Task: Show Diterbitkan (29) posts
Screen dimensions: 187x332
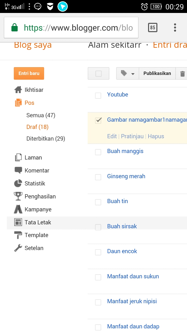Action: point(46,139)
